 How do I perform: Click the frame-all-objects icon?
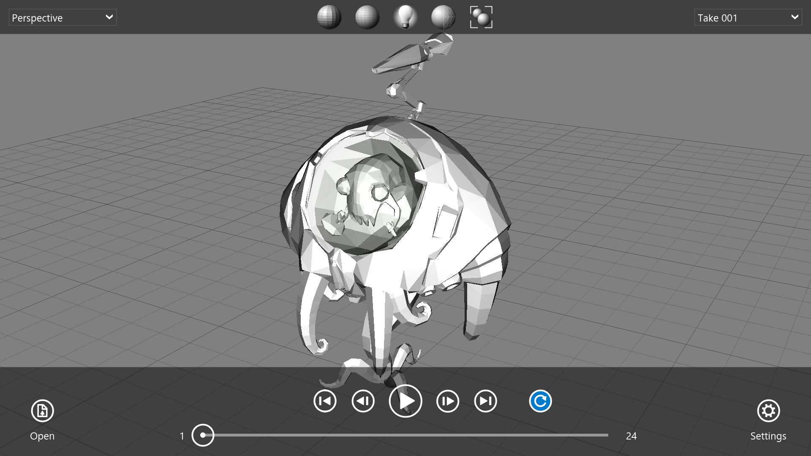(481, 17)
